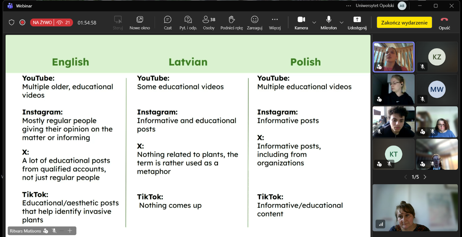Maximize the Webinar window
462x237 pixels.
[x=436, y=6]
